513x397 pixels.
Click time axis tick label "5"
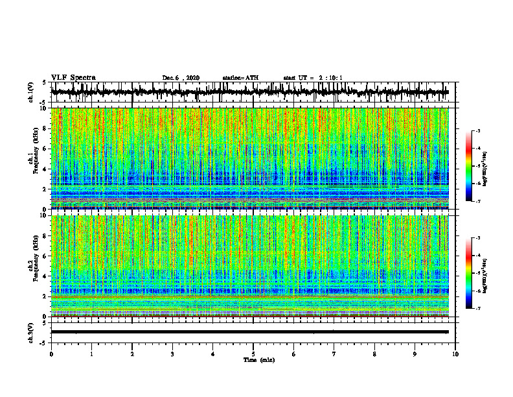click(x=253, y=354)
